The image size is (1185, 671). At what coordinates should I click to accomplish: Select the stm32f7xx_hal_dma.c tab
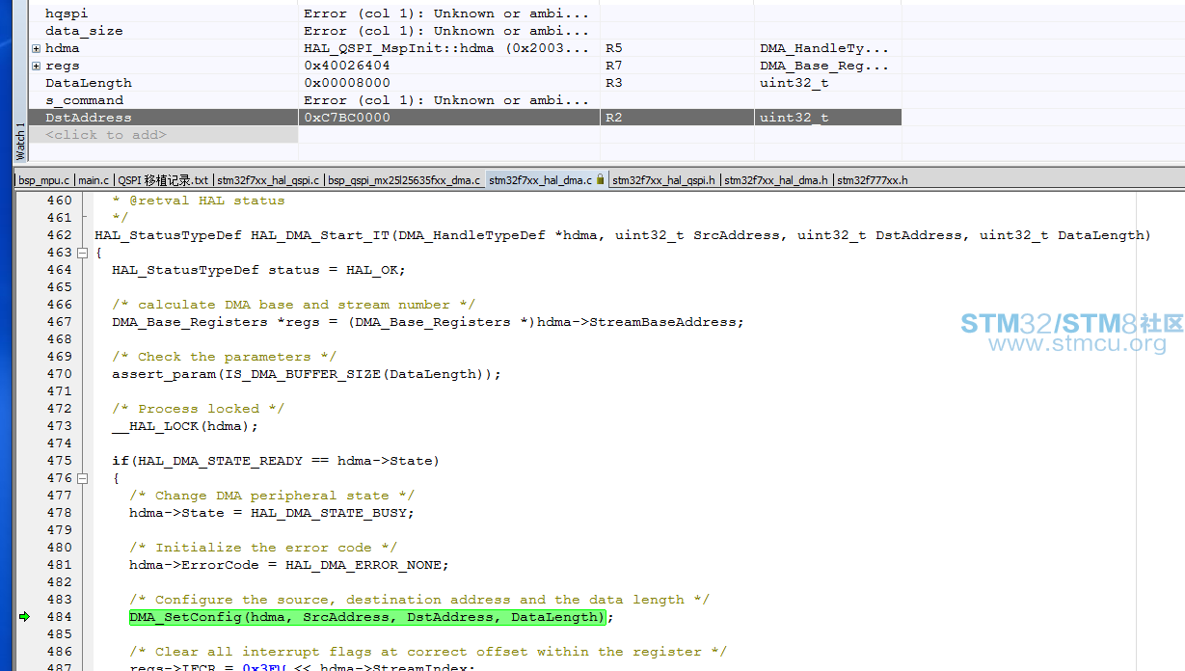tap(540, 179)
